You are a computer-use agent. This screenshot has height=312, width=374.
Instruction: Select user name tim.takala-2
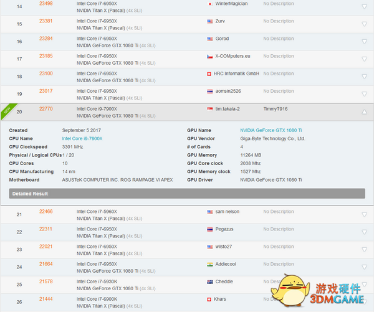click(228, 109)
